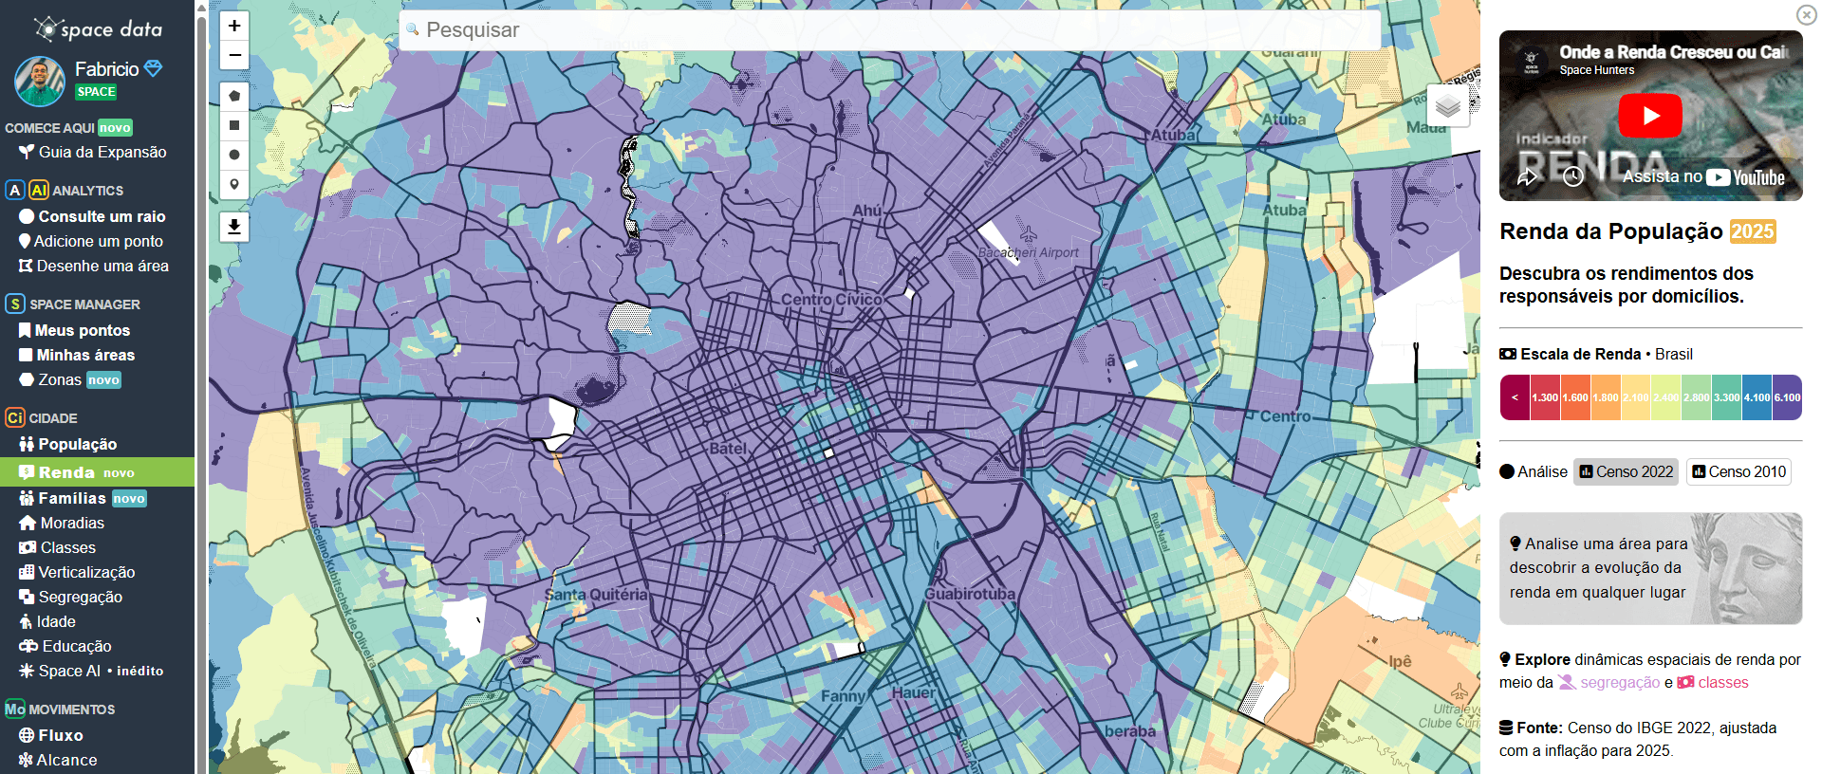
Task: Open the segregação link
Action: pos(1609,682)
